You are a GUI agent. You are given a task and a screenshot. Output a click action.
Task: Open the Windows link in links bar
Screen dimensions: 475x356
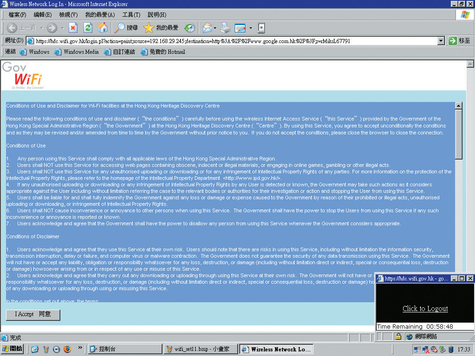[x=34, y=52]
